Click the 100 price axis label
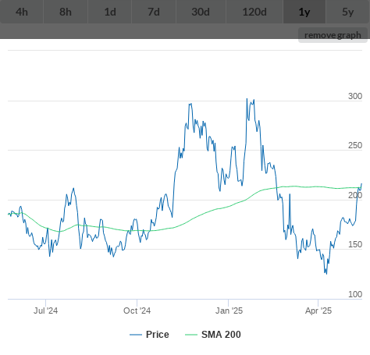The image size is (370, 355). pos(355,294)
